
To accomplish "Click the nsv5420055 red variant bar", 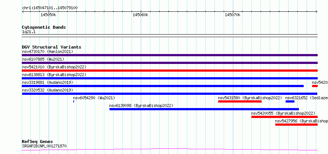I will coord(285,117).
